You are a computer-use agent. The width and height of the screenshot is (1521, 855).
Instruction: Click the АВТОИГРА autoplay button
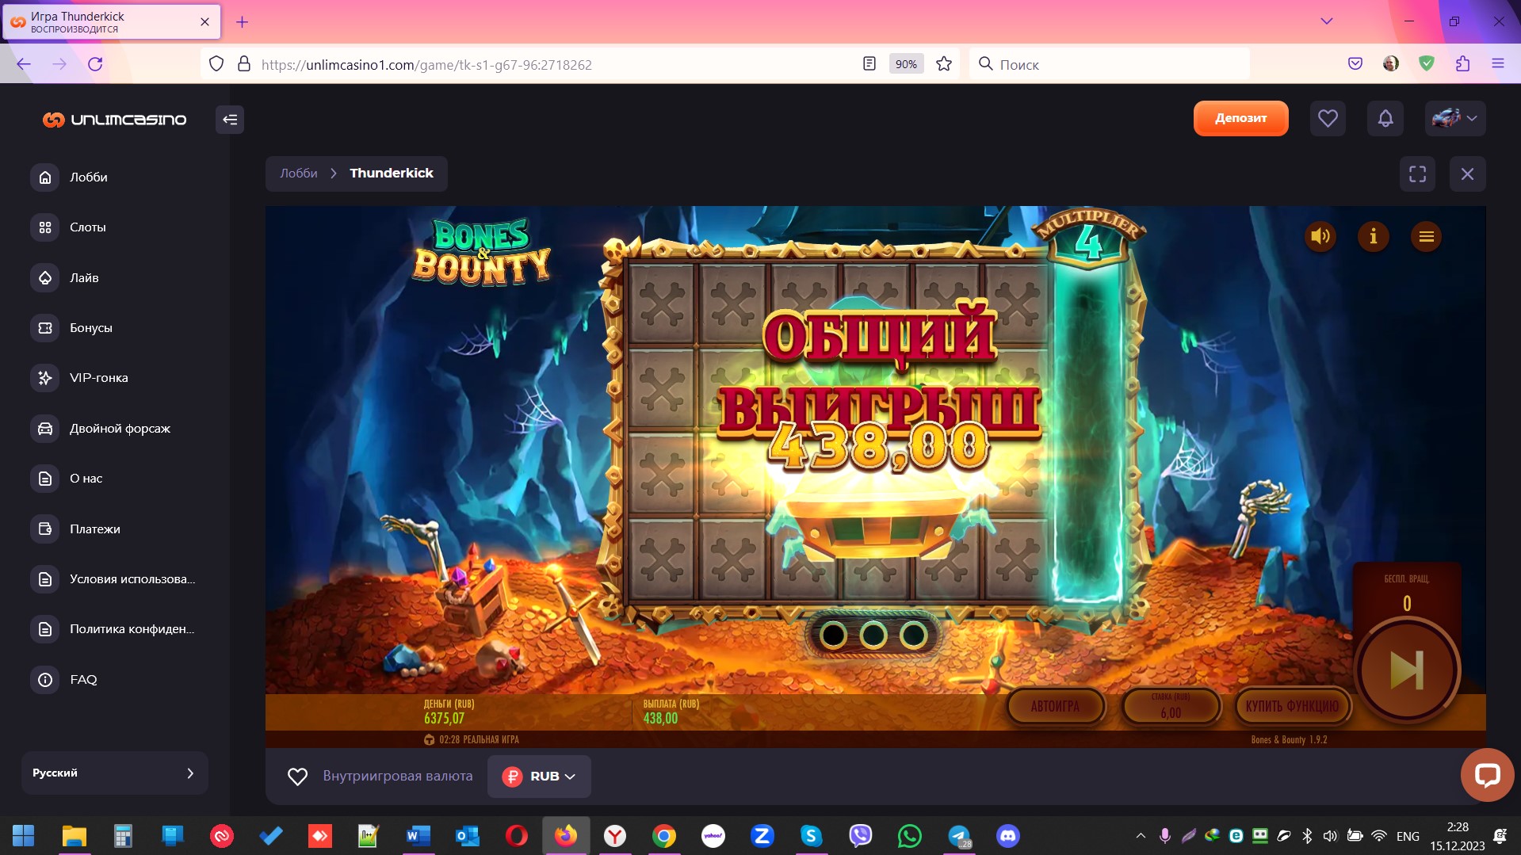click(1055, 706)
